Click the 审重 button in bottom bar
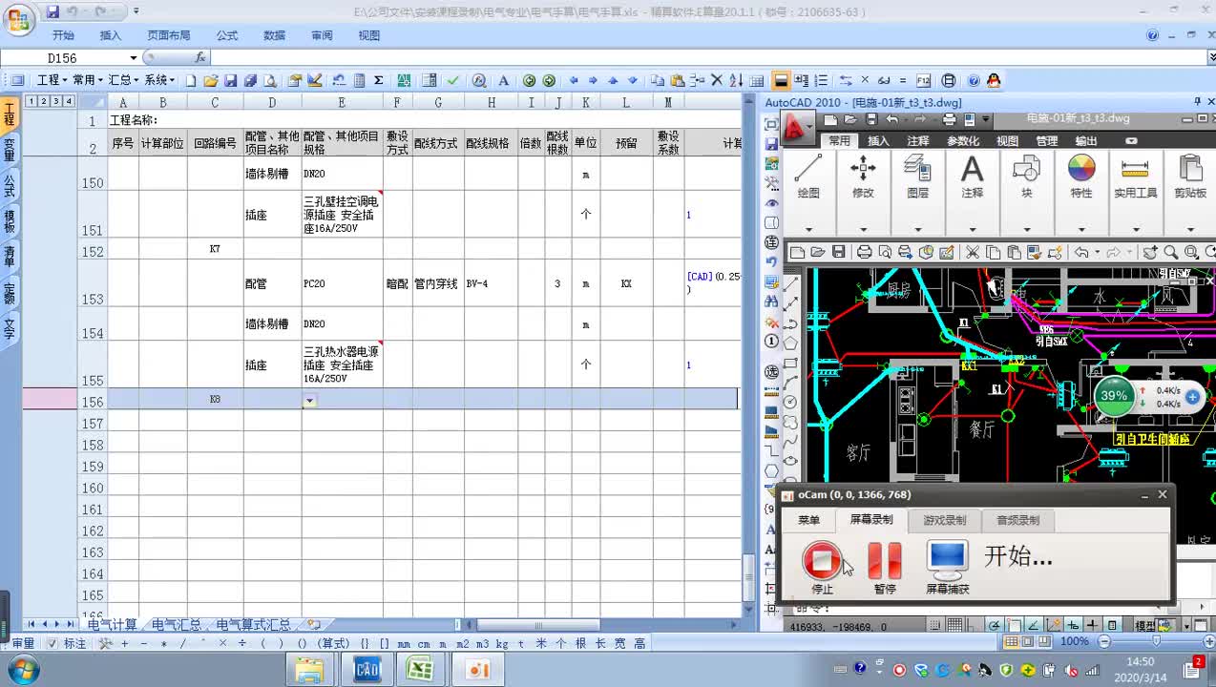Image resolution: width=1216 pixels, height=687 pixels. point(23,643)
